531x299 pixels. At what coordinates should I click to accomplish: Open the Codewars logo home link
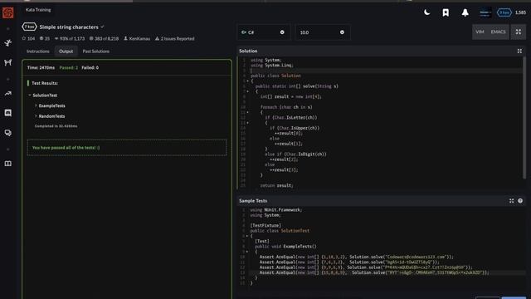[x=7, y=13]
